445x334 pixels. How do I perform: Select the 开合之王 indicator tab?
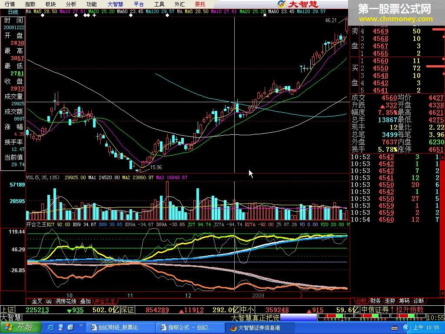coord(105,301)
